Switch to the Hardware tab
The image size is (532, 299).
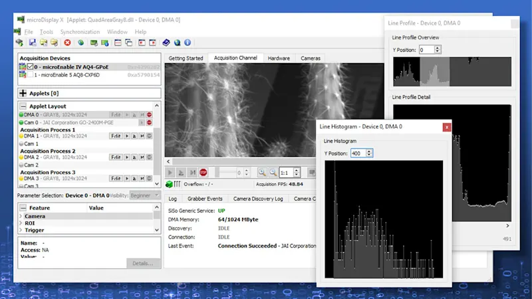coord(279,58)
